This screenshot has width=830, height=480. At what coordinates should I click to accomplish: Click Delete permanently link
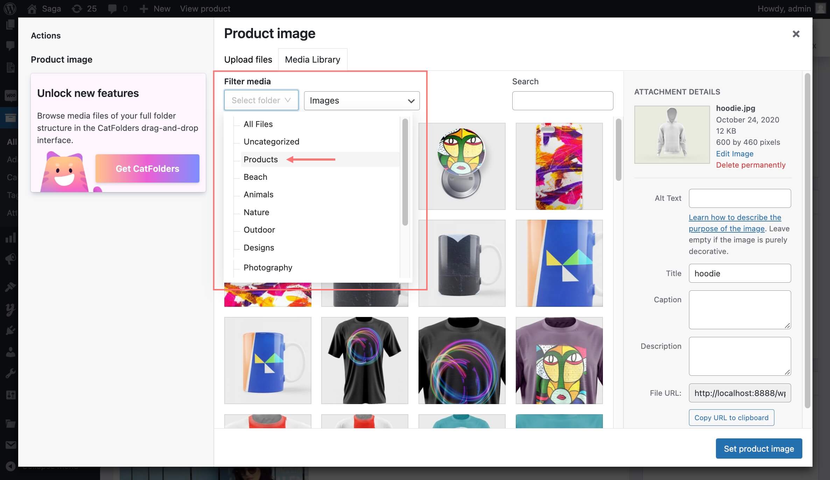coord(751,165)
